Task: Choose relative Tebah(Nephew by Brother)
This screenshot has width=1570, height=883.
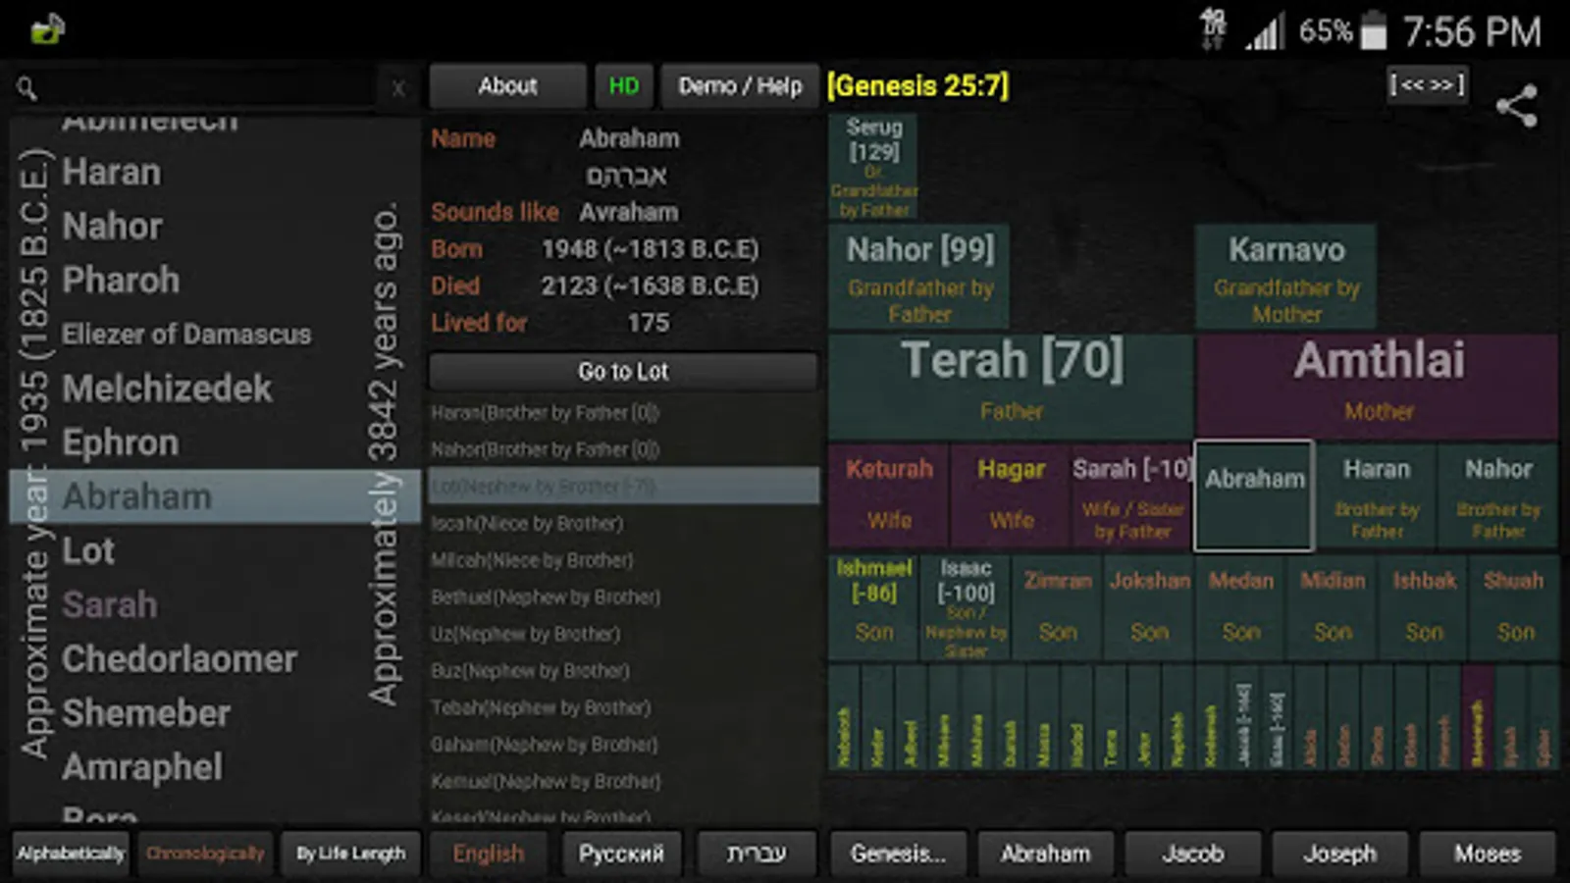Action: [623, 707]
